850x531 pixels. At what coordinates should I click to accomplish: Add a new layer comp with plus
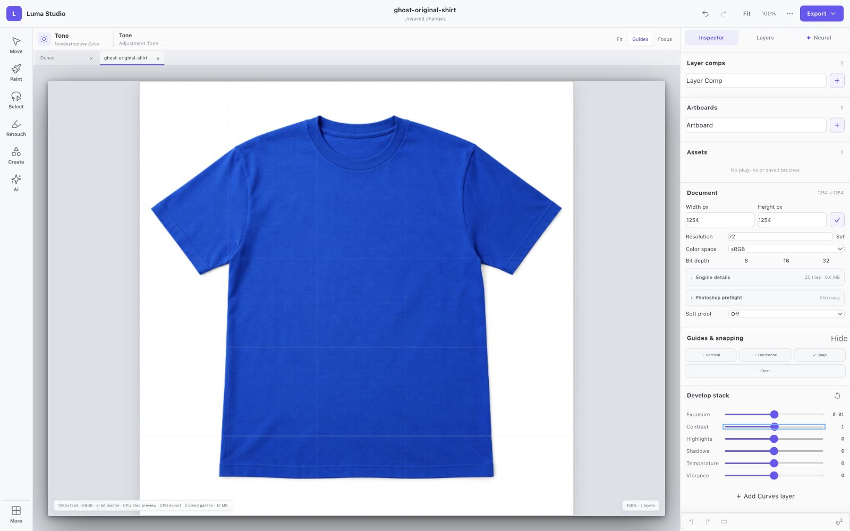pyautogui.click(x=837, y=81)
